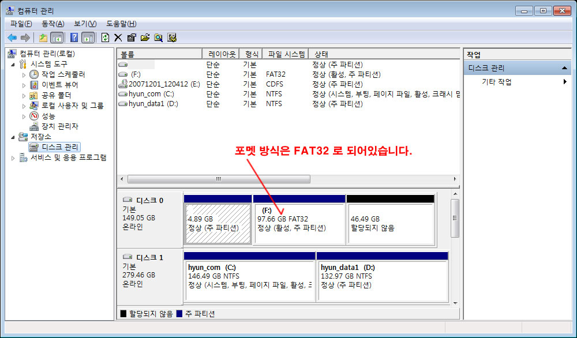577x338 pixels.
Task: Toggle the Show/Hide Action Pane toolbar button
Action: (88, 37)
